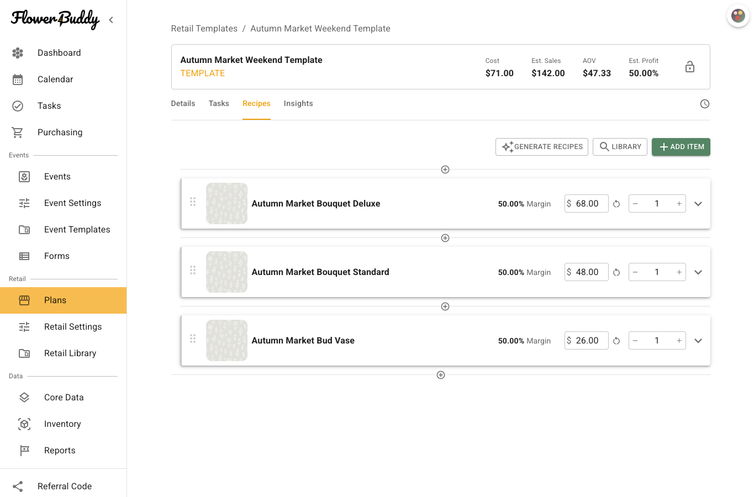Click the drag handle of Bouquet Standard
Screen dimensions: 754x497
point(193,270)
